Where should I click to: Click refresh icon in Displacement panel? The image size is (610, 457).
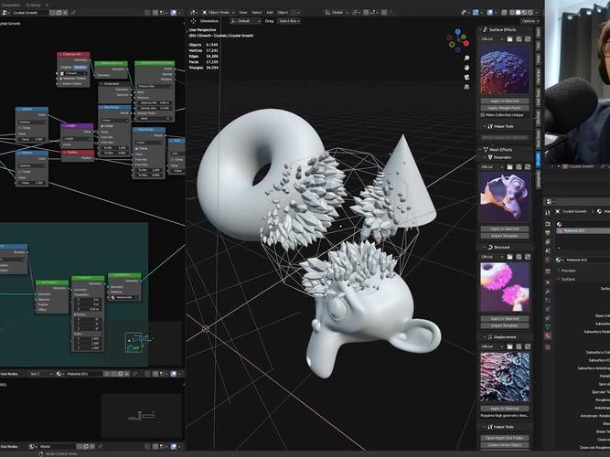(528, 346)
